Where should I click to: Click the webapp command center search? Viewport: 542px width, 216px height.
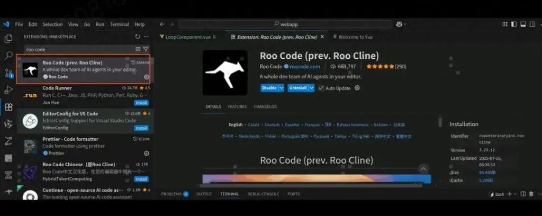click(x=285, y=24)
